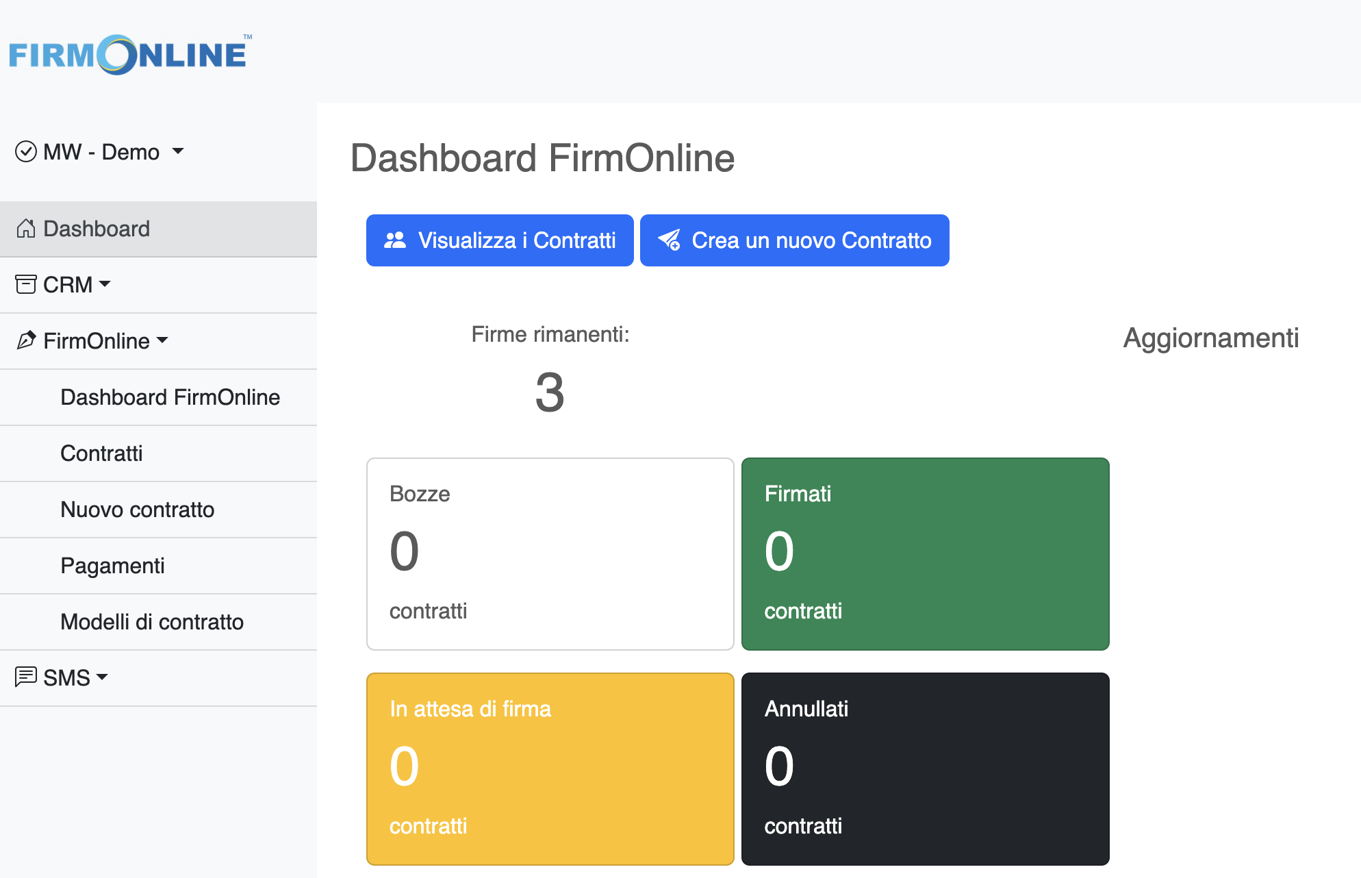Click the CRM archive box icon
This screenshot has height=878, width=1361.
(x=26, y=284)
